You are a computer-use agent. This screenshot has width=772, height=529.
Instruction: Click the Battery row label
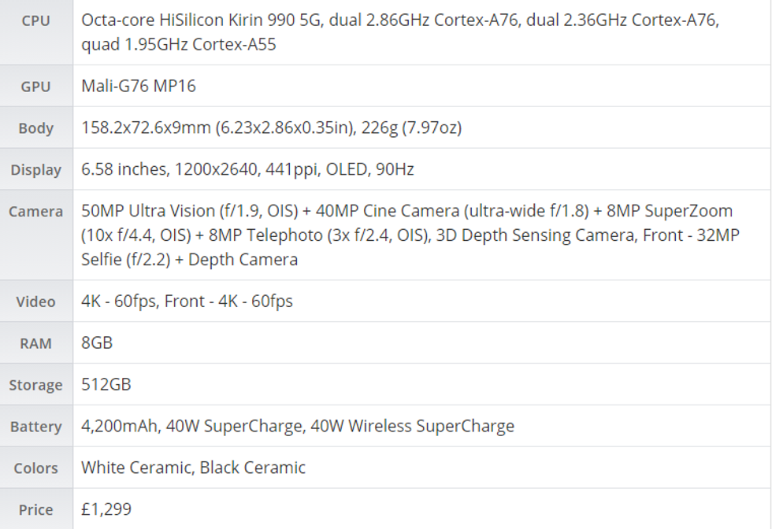(x=35, y=427)
